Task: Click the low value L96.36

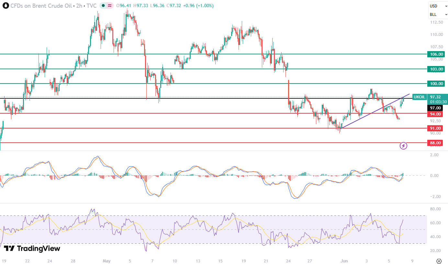Action: [157, 6]
